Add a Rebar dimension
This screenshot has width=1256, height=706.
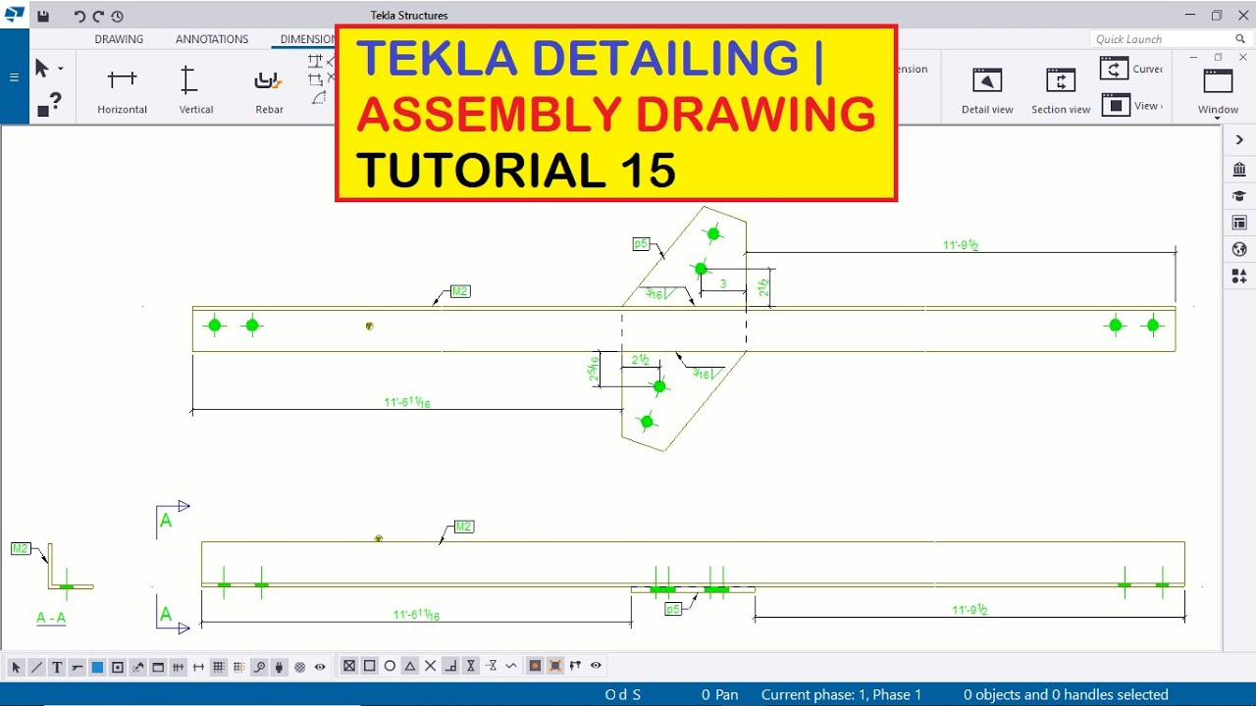pyautogui.click(x=269, y=90)
